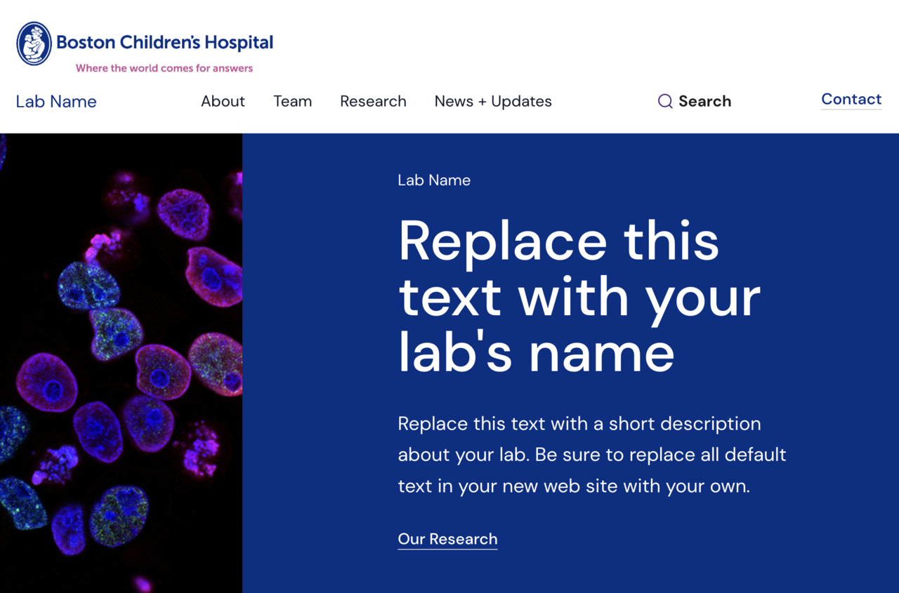Open the Research navigation item

[373, 101]
